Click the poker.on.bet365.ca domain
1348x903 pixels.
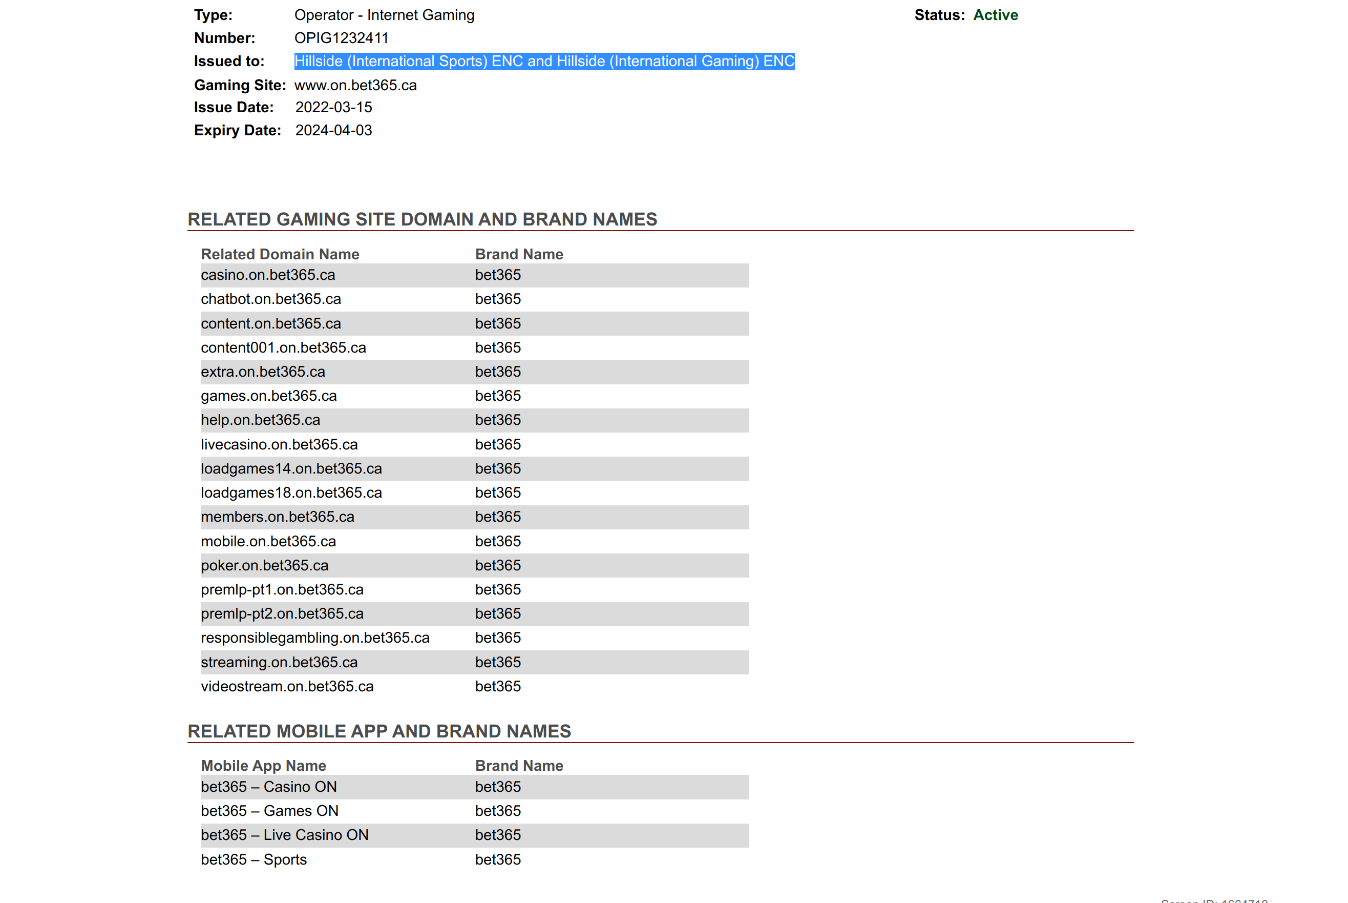pyautogui.click(x=264, y=565)
